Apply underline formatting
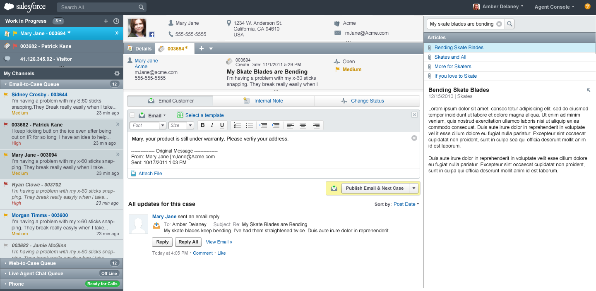 [222, 125]
